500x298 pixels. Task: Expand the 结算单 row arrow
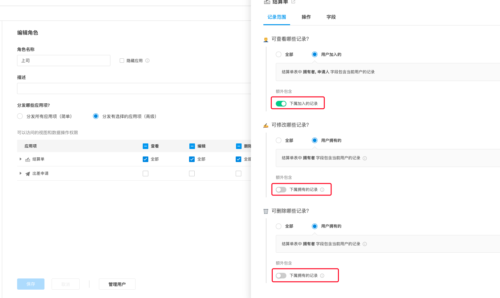(21, 159)
